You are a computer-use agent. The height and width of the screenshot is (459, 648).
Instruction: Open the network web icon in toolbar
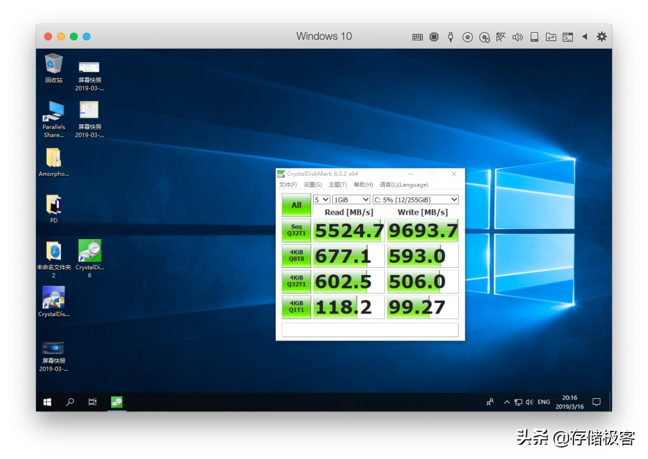pyautogui.click(x=501, y=37)
